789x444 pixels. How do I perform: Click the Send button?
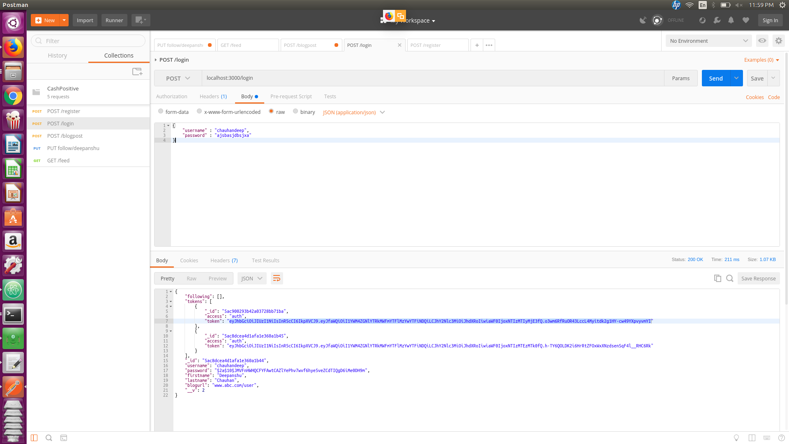(716, 78)
